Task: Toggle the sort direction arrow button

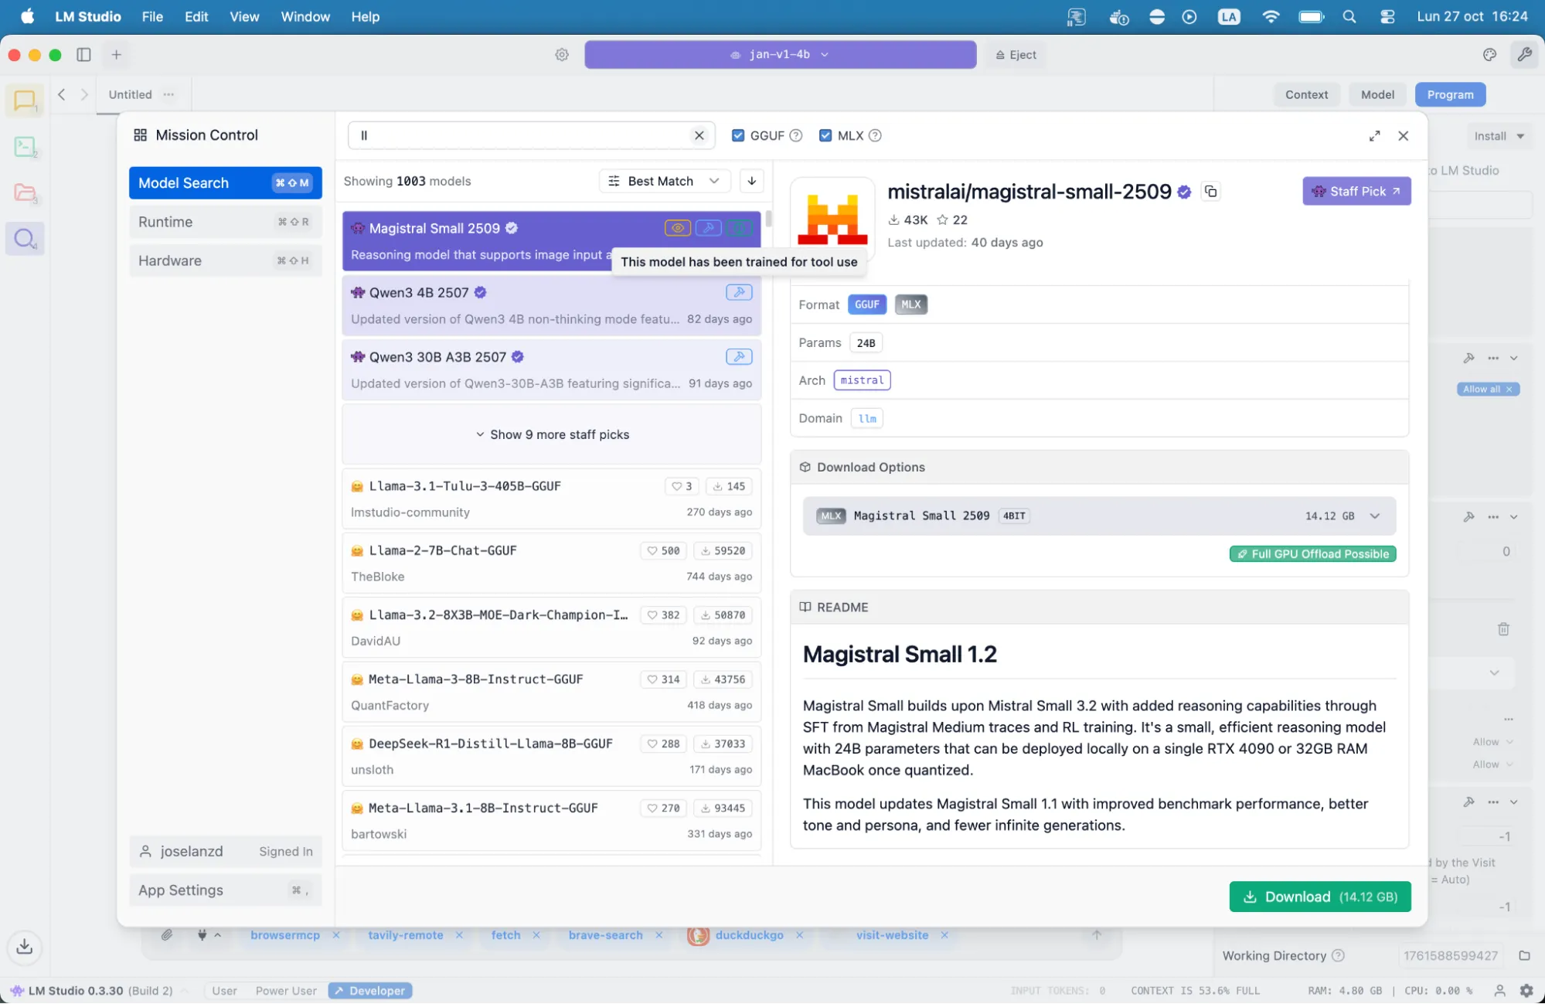Action: point(751,181)
